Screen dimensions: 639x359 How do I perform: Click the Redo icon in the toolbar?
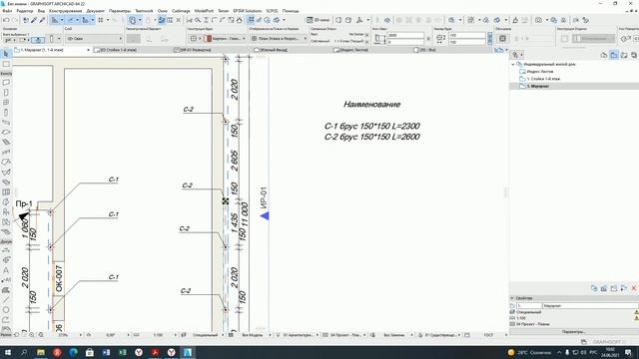[x=15, y=20]
